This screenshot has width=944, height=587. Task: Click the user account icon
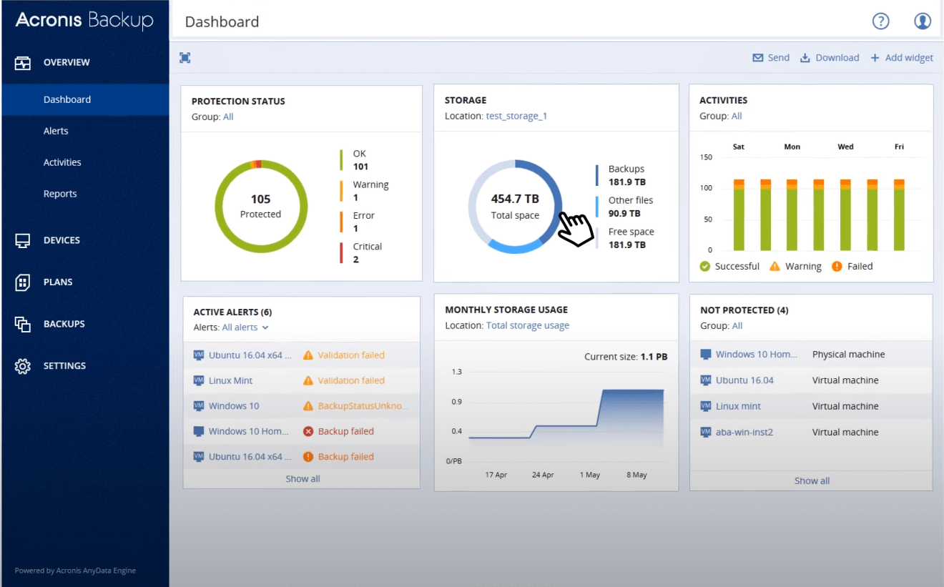click(922, 21)
